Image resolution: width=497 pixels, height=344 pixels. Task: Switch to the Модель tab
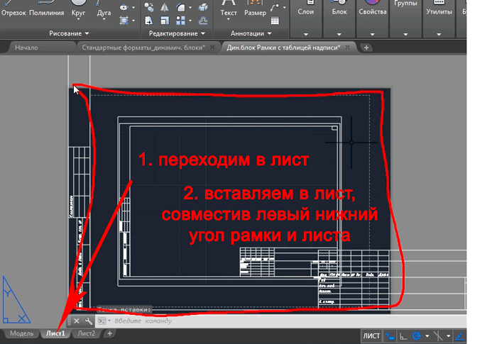tap(21, 333)
